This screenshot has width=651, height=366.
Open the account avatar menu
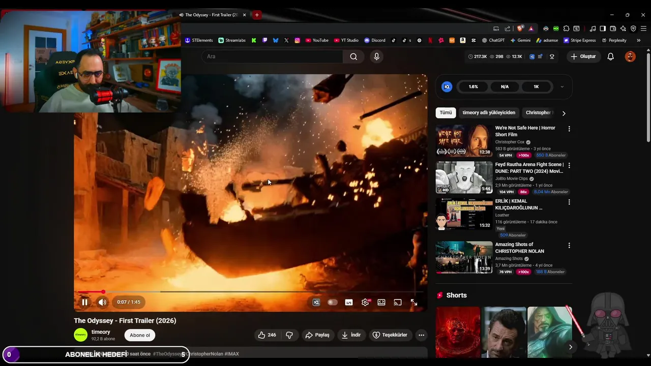pos(630,56)
